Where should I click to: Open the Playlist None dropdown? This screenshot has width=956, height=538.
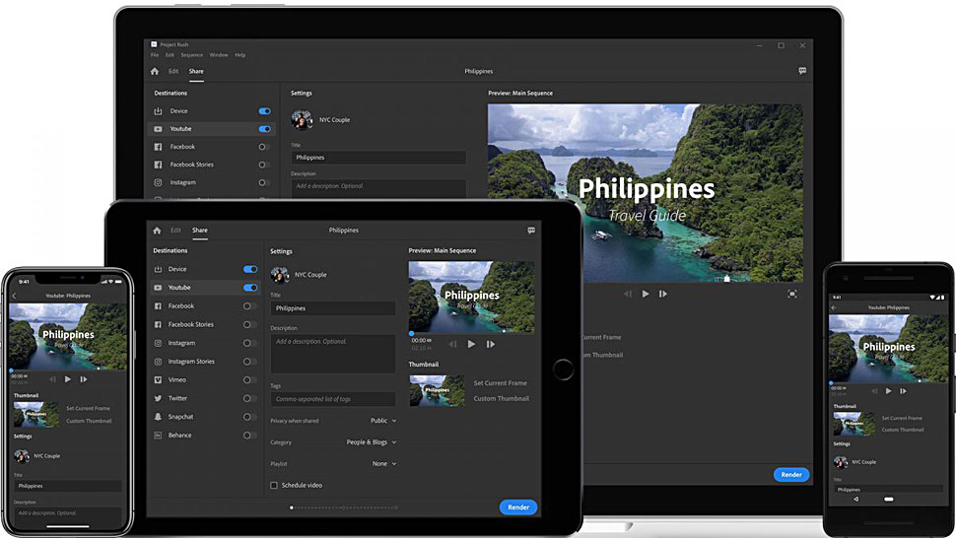[384, 463]
